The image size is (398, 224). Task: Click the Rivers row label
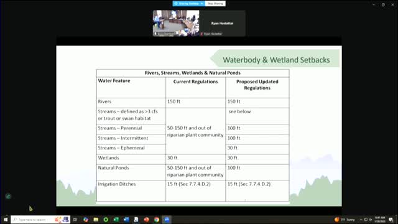[x=104, y=101]
